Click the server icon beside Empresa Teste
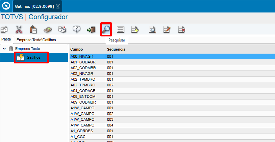275x142 pixels. click(11, 49)
